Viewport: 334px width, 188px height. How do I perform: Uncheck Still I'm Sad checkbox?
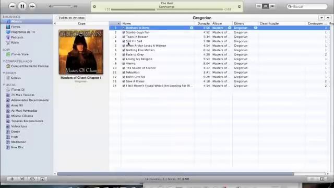(x=124, y=41)
